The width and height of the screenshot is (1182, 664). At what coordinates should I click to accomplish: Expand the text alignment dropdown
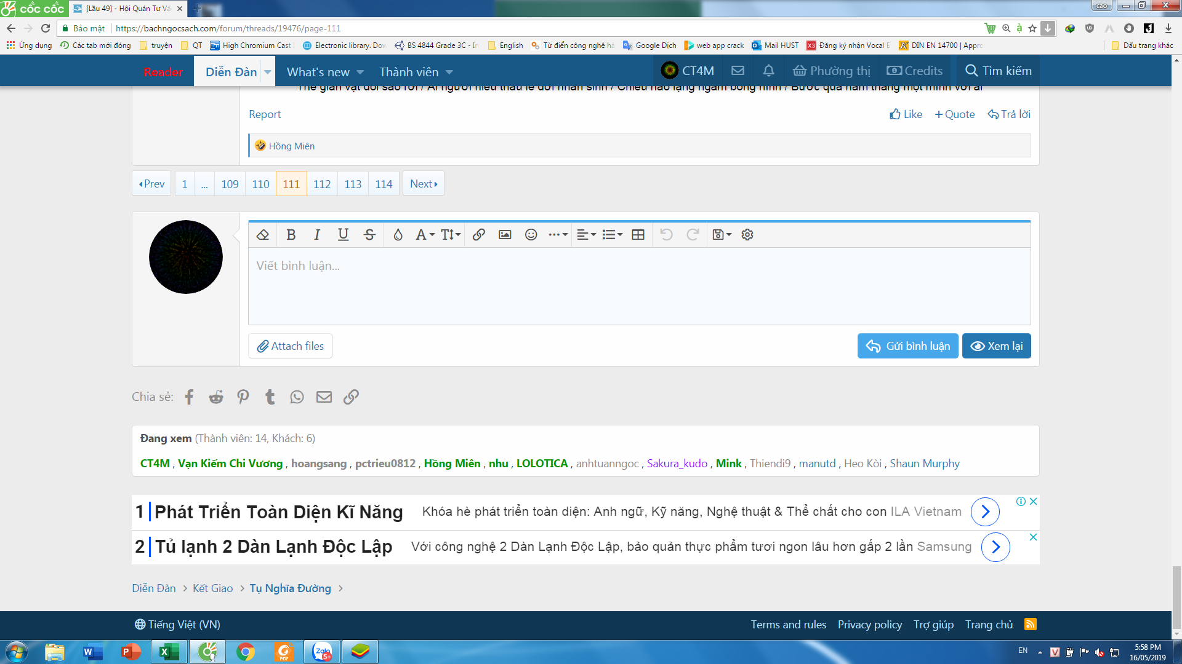[x=586, y=235]
